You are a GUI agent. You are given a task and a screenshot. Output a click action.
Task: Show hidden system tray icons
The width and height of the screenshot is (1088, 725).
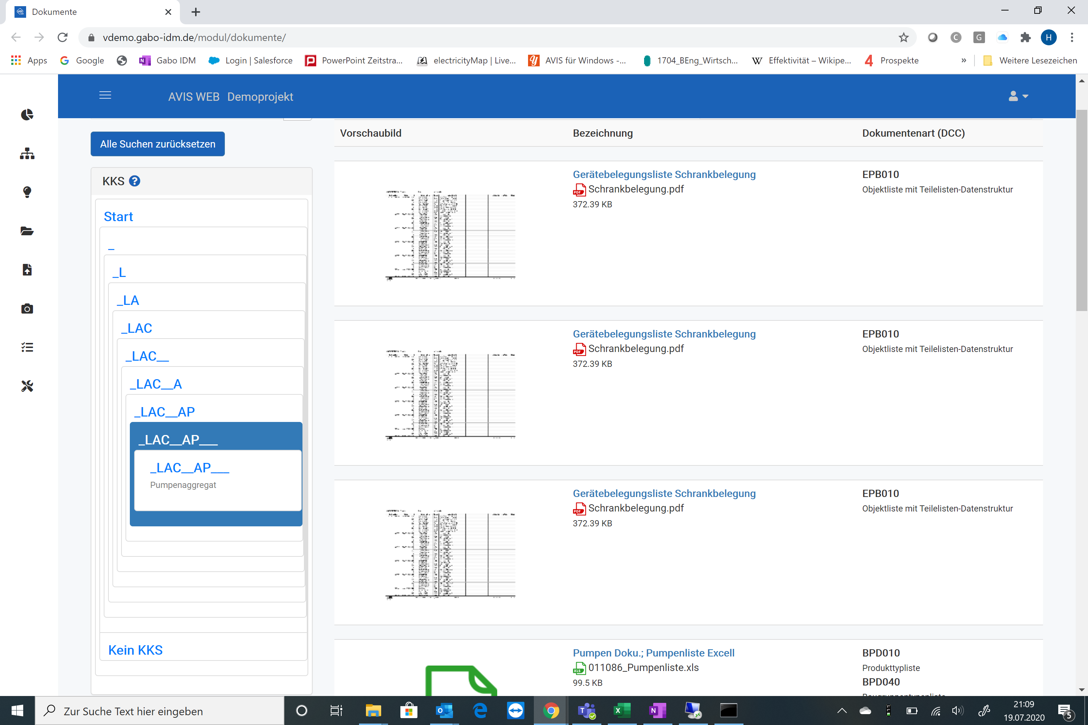(x=842, y=710)
